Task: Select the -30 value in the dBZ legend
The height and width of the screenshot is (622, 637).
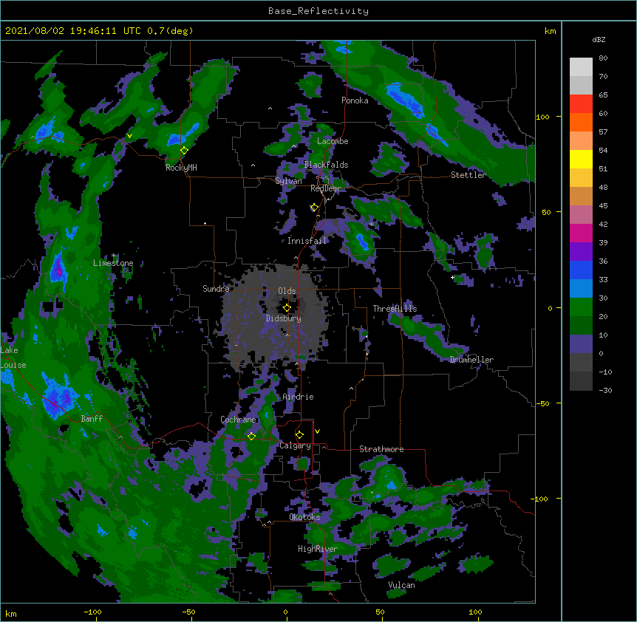Action: (605, 391)
